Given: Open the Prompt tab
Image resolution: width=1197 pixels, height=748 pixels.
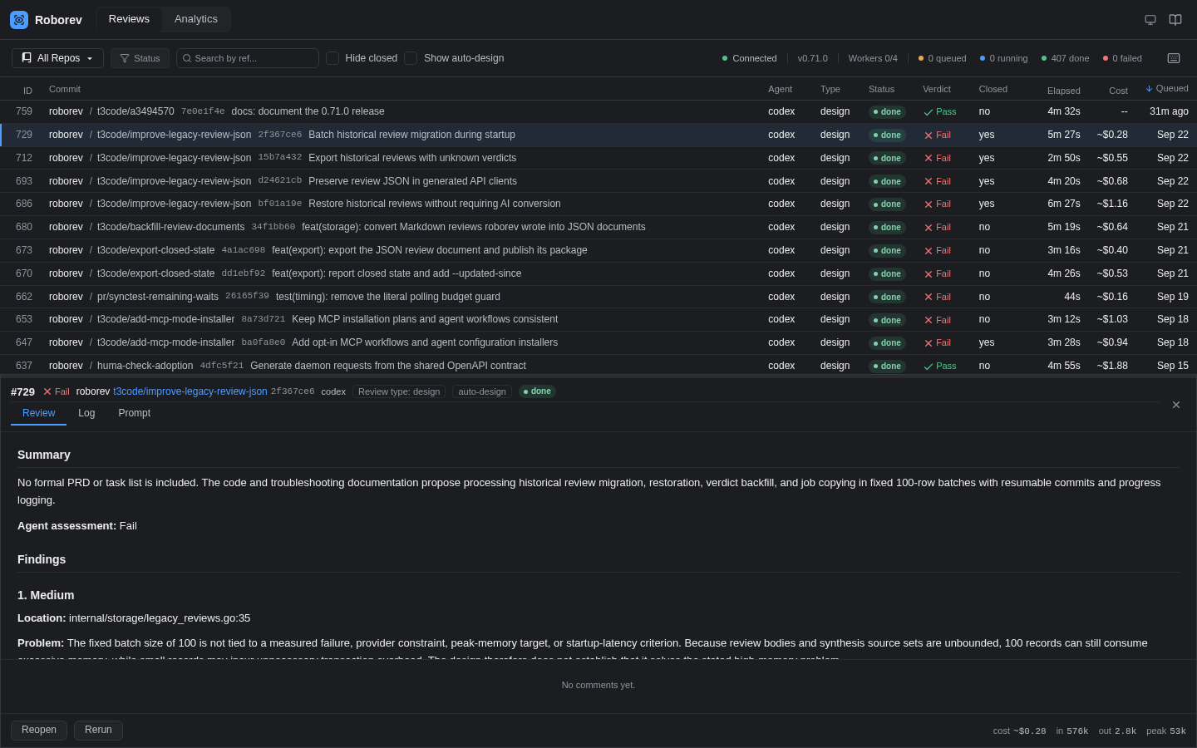Looking at the screenshot, I should [x=135, y=413].
